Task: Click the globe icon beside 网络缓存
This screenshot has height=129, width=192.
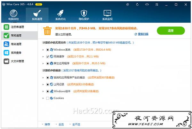Action: (52, 56)
